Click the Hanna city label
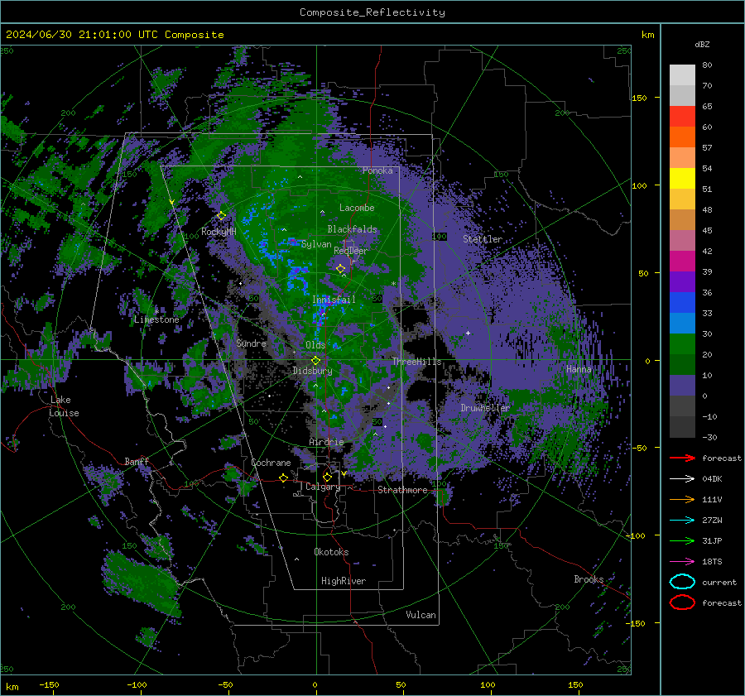This screenshot has height=696, width=745. (x=579, y=369)
